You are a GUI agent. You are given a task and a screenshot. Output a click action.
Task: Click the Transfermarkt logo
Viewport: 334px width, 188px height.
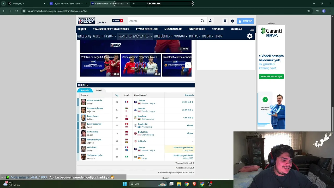[86, 21]
